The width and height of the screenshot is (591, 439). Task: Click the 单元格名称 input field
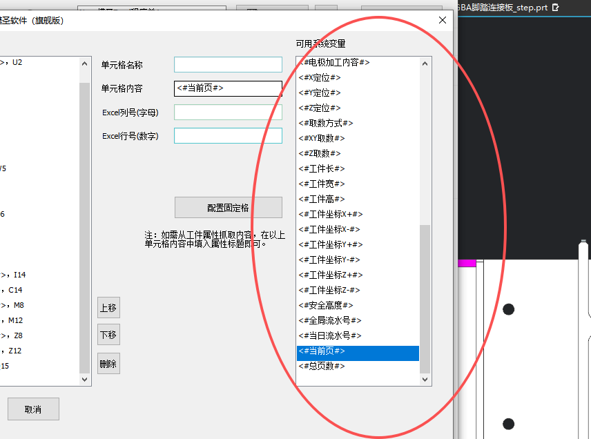[228, 64]
